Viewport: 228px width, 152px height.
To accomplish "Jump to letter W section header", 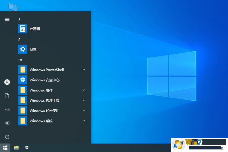I will click(x=20, y=60).
